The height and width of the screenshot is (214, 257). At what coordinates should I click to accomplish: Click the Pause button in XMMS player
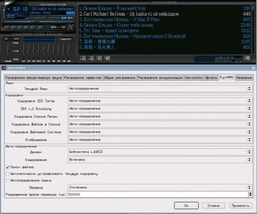20,27
